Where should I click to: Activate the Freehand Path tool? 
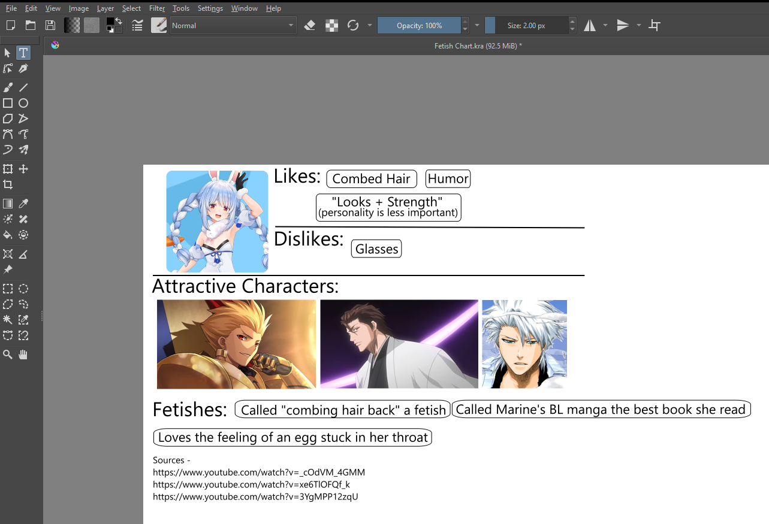[x=23, y=134]
